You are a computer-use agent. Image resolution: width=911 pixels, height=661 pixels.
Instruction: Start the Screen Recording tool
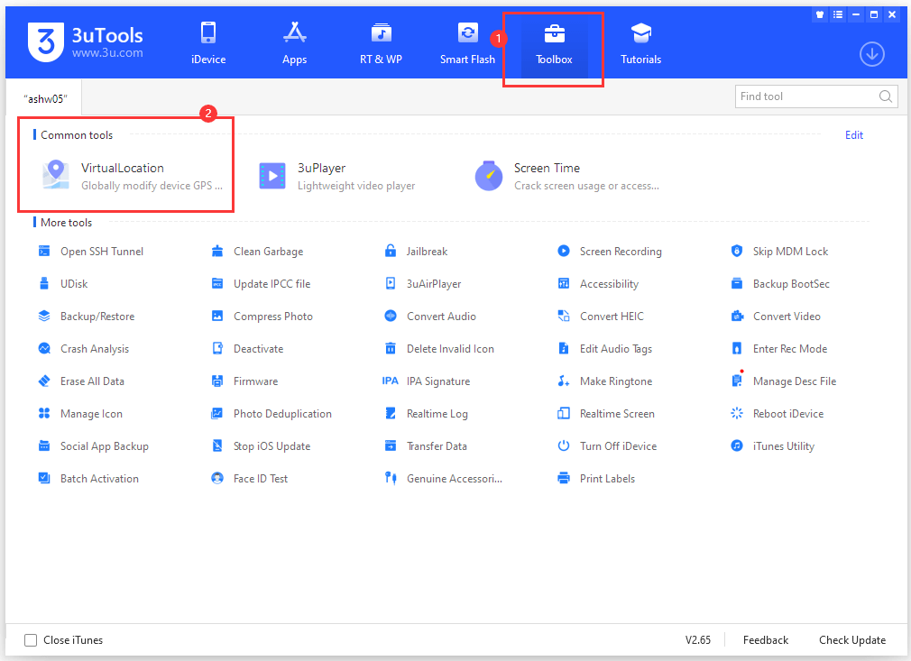coord(619,251)
